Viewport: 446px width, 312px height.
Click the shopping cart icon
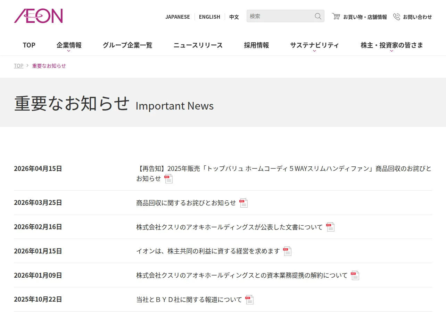tap(336, 16)
